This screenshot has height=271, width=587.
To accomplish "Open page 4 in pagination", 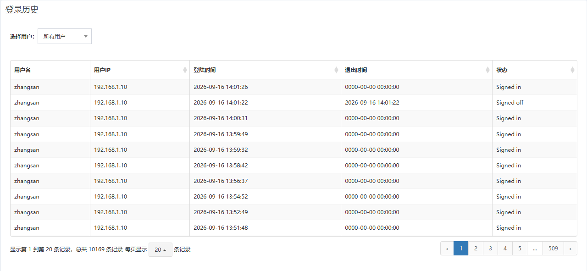I will [505, 249].
